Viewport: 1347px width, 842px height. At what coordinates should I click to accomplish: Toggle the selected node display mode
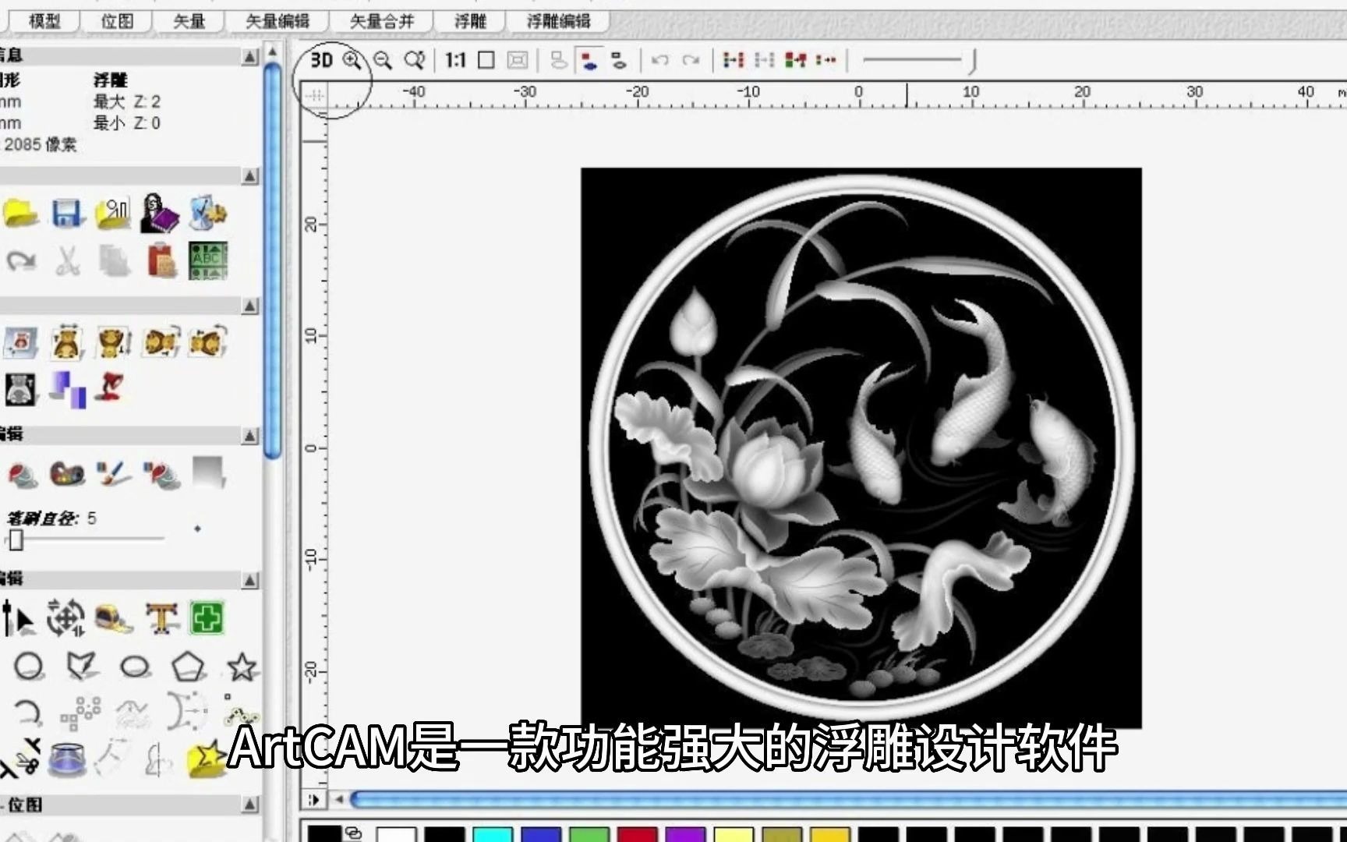point(589,59)
